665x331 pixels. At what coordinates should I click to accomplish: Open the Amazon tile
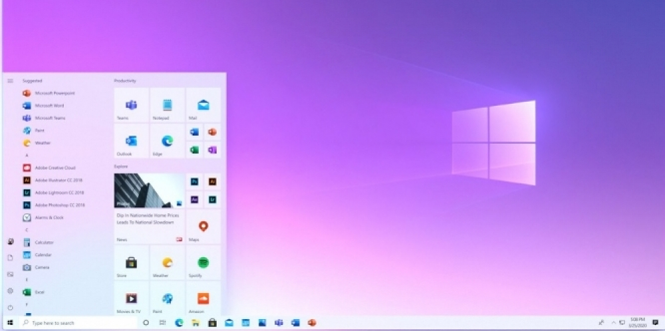pyautogui.click(x=203, y=298)
